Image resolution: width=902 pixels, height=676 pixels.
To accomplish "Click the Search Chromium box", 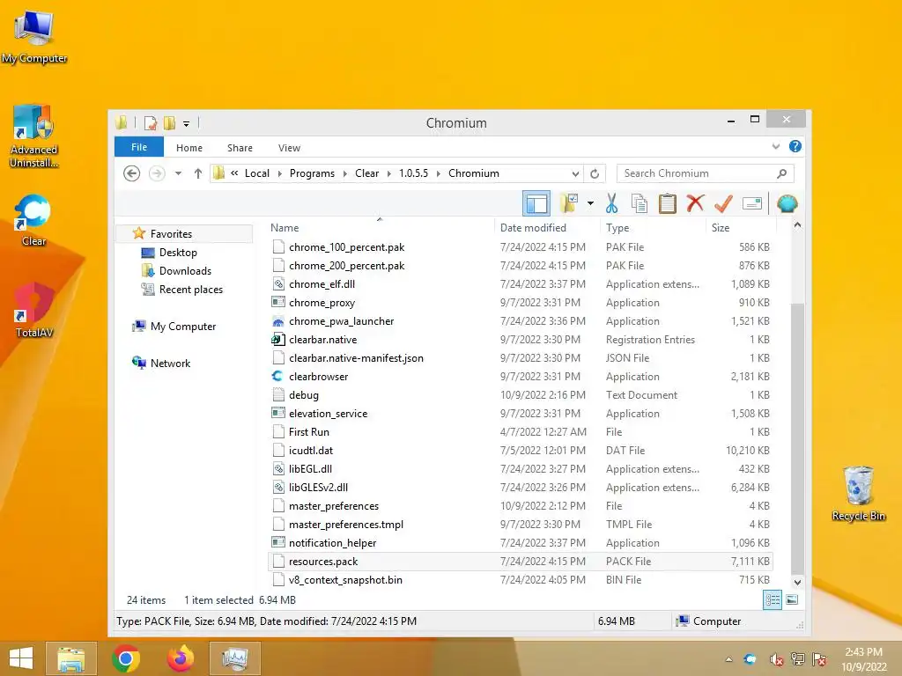I will pyautogui.click(x=706, y=173).
